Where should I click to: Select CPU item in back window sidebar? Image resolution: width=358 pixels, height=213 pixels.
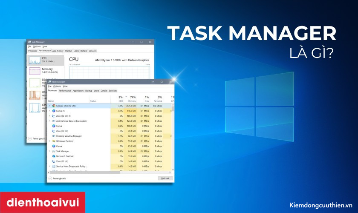(46, 60)
